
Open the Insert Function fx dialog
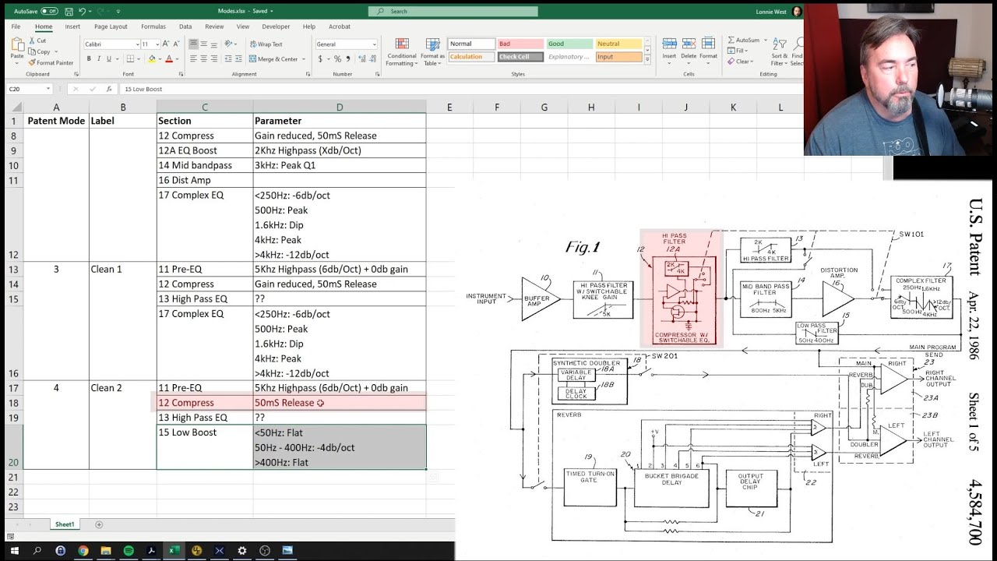108,89
